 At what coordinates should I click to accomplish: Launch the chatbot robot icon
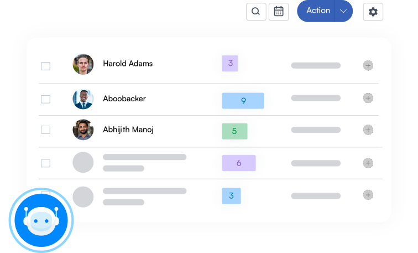pos(41,220)
